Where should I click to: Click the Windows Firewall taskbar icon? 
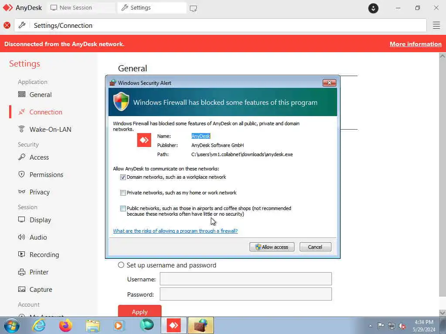(200, 325)
